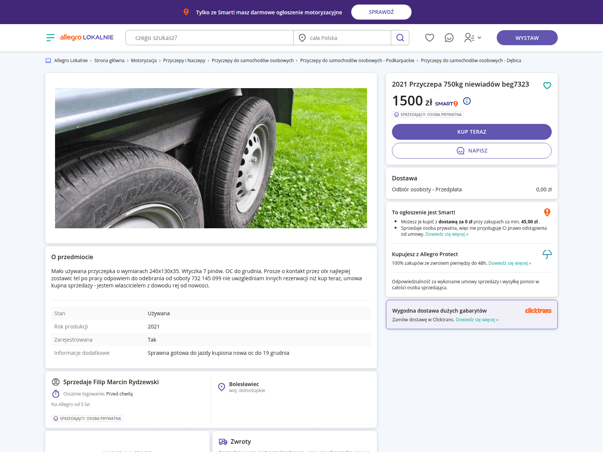Click the search magnifier icon
Viewport: 603px width, 452px height.
tap(400, 38)
